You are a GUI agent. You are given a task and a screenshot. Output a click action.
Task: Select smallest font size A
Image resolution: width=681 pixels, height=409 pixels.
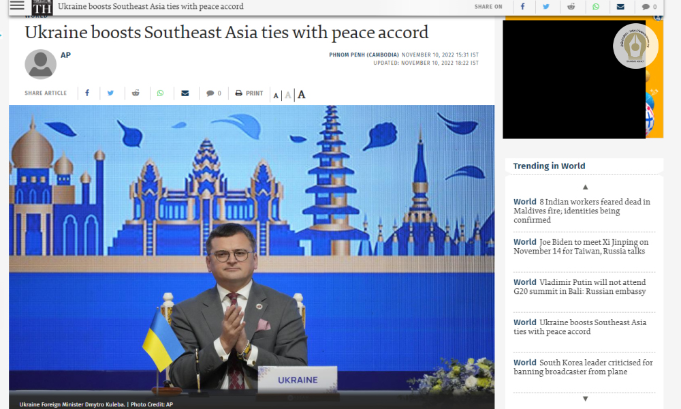(276, 95)
